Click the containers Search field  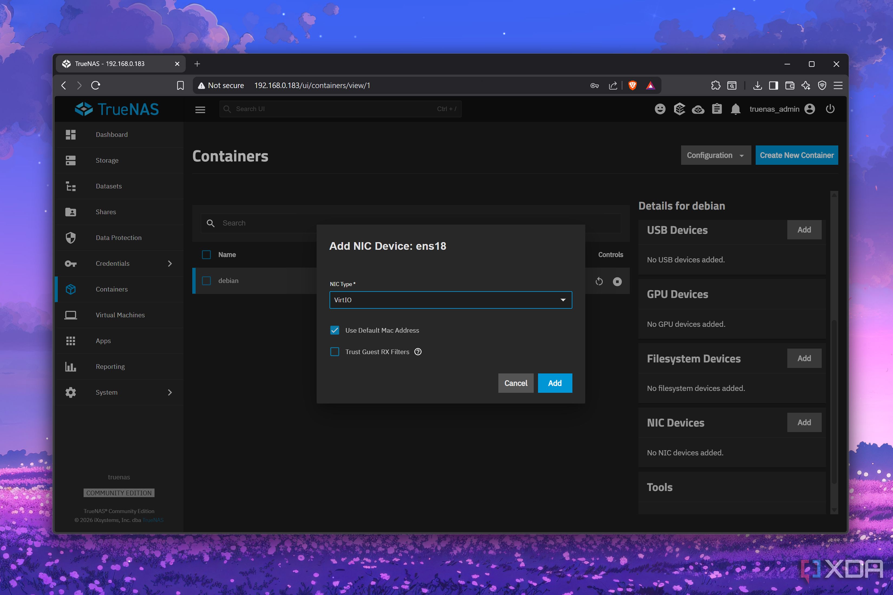click(x=411, y=223)
